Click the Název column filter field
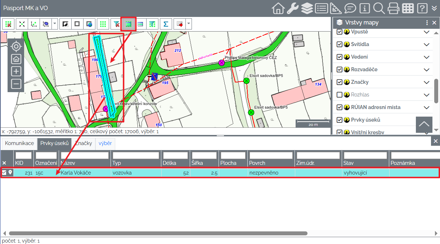The height and width of the screenshot is (244, 440). click(85, 155)
